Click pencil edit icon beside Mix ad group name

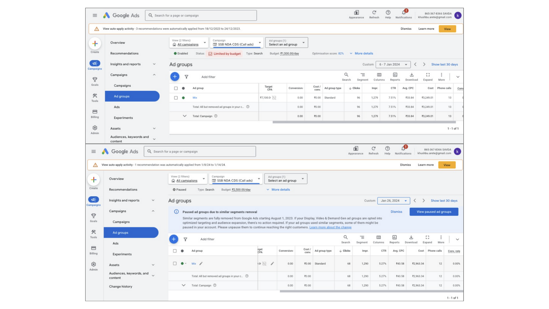click(201, 264)
